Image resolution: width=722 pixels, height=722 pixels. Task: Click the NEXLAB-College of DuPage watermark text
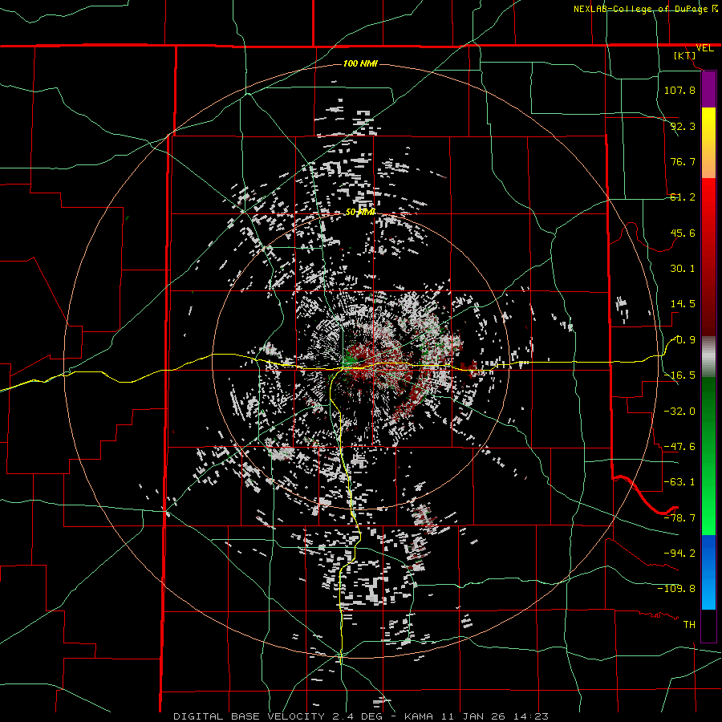coord(646,9)
